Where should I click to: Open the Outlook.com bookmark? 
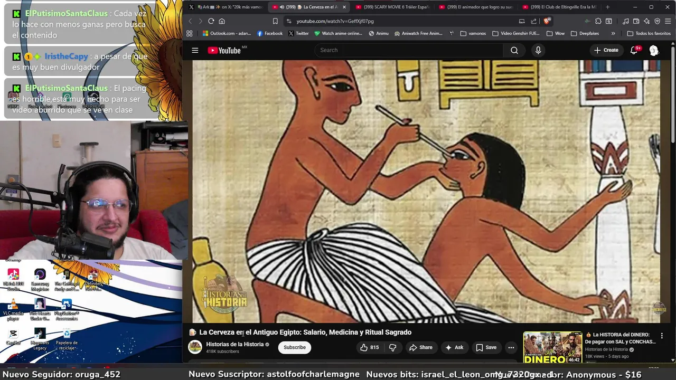coord(227,33)
